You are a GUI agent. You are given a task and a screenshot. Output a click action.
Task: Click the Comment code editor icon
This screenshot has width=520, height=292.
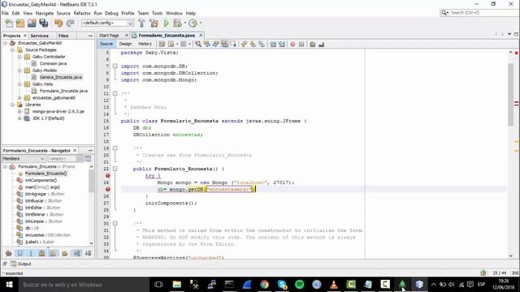(312, 44)
